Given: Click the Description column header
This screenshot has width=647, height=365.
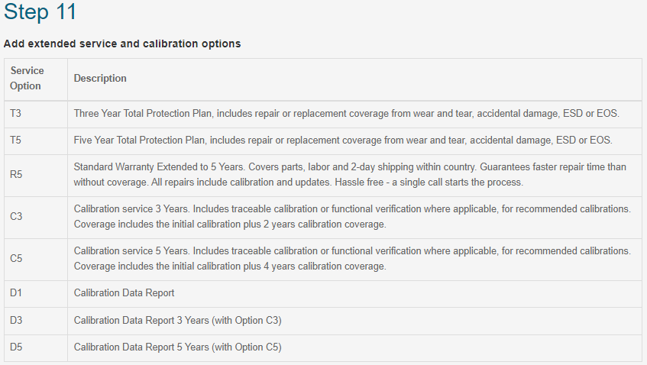Looking at the screenshot, I should [100, 79].
